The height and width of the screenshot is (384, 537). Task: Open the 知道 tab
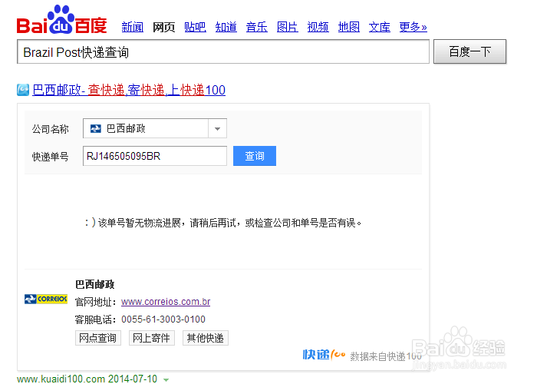(x=226, y=27)
